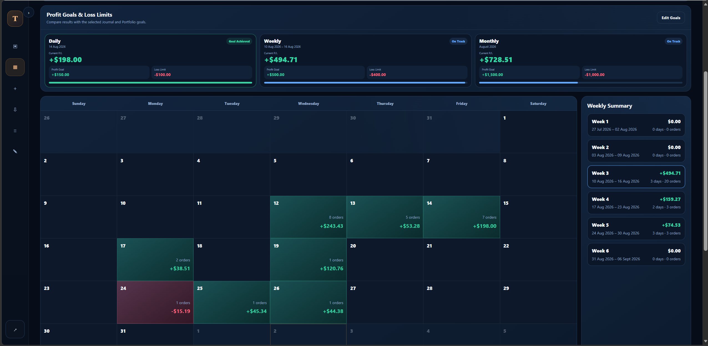
Task: Select the July 27 calendar cell
Action: pos(155,132)
